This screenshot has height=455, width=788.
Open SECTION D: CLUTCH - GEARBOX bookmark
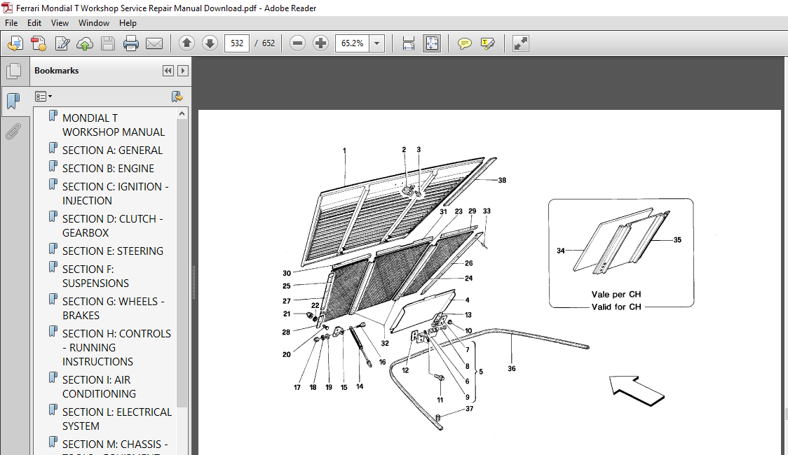(x=112, y=225)
